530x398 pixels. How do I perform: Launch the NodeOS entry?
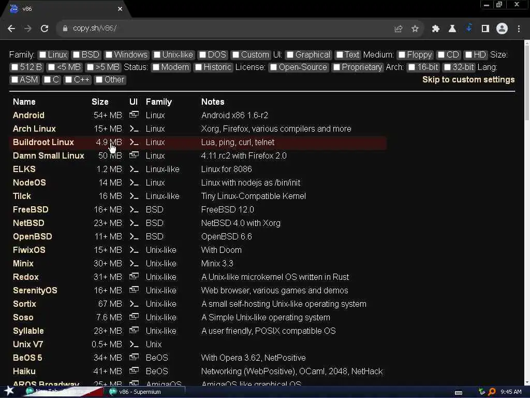[x=29, y=182]
